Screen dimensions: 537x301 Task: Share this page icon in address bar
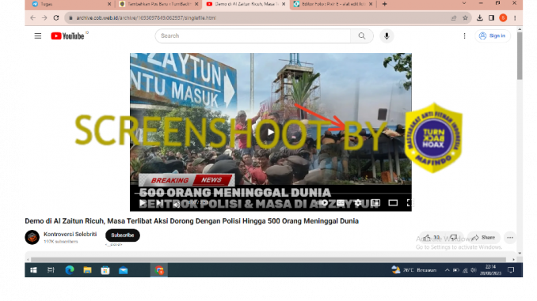tap(453, 17)
